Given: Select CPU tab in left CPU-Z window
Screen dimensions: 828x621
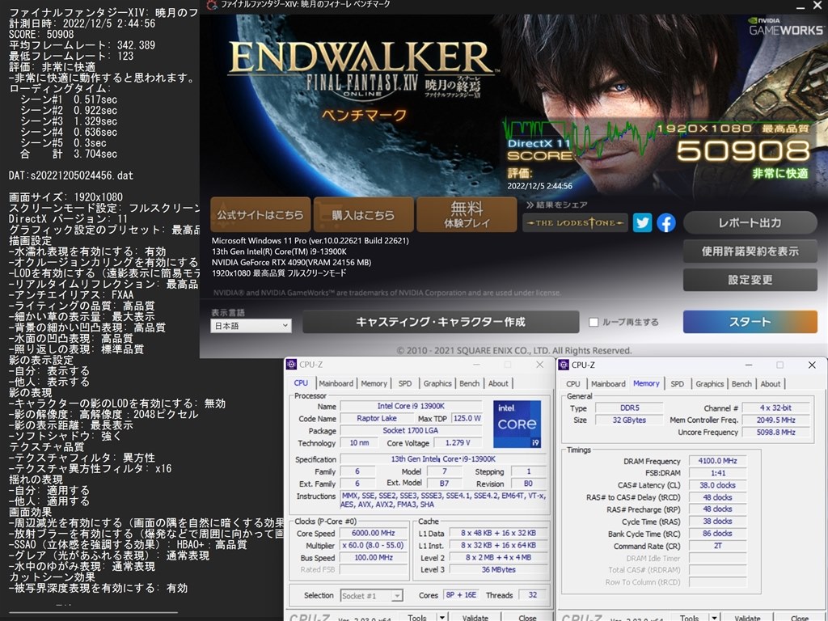Looking at the screenshot, I should [x=301, y=383].
